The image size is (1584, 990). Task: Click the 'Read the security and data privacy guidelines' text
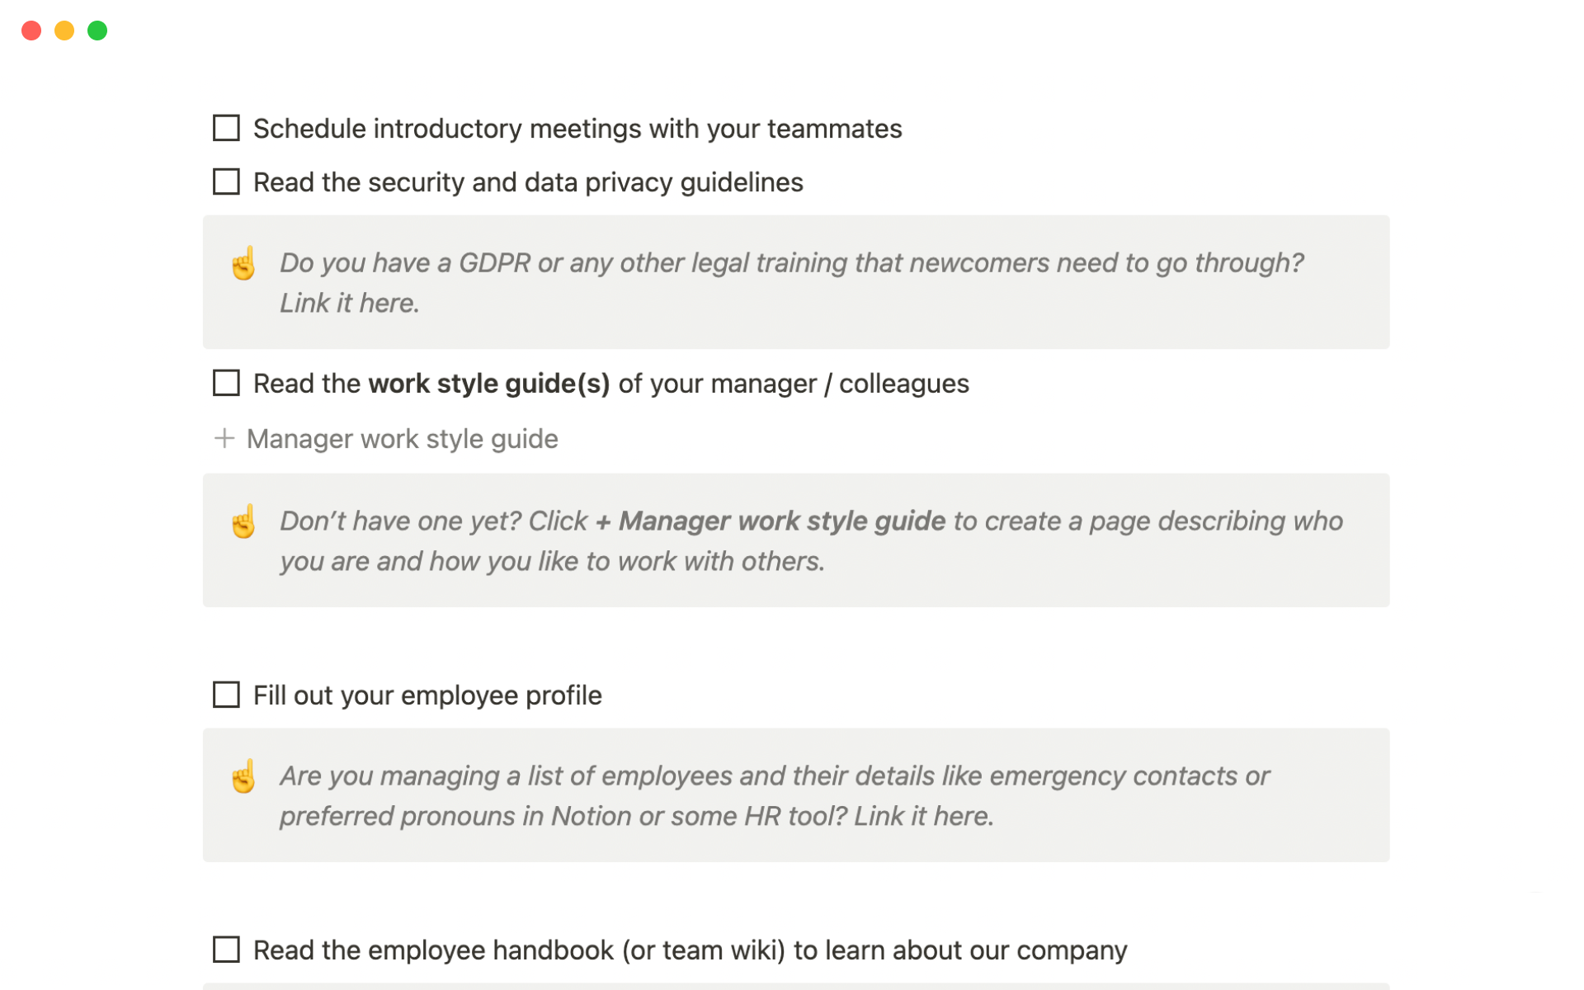tap(528, 182)
